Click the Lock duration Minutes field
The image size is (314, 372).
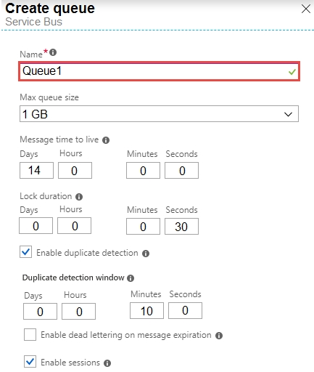[x=143, y=227]
